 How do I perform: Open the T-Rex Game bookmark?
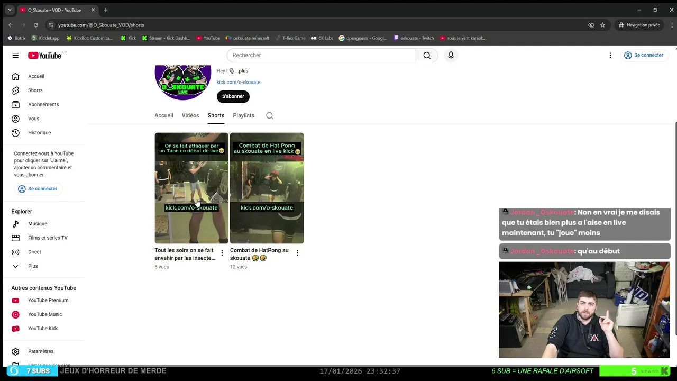pos(290,38)
